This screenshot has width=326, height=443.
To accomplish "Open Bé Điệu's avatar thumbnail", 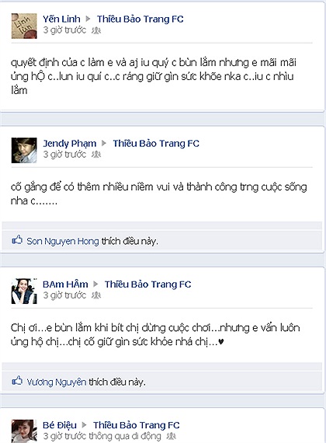I will click(24, 431).
